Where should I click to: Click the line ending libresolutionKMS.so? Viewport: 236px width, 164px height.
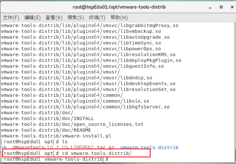[88, 54]
